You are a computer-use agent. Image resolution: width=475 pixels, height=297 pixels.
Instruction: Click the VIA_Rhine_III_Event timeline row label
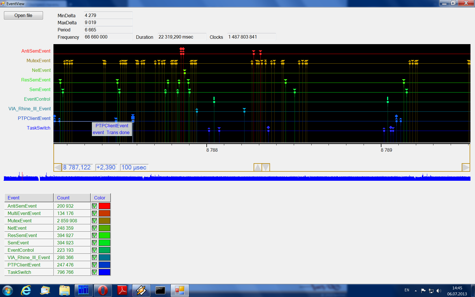pos(30,109)
